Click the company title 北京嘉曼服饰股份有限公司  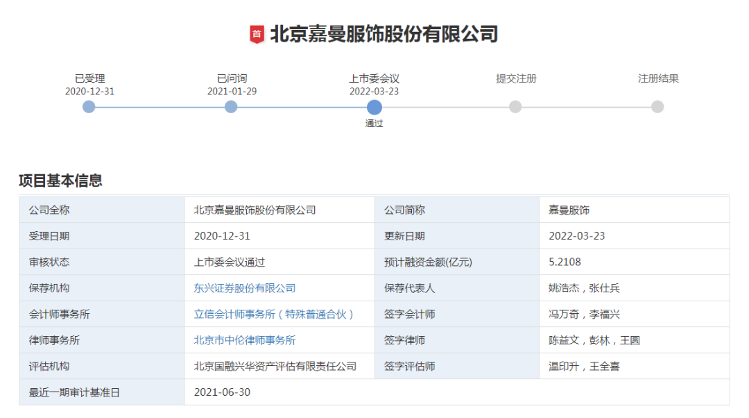(384, 34)
